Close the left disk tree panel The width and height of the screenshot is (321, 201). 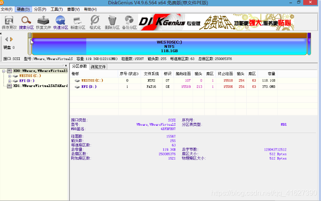click(66, 66)
